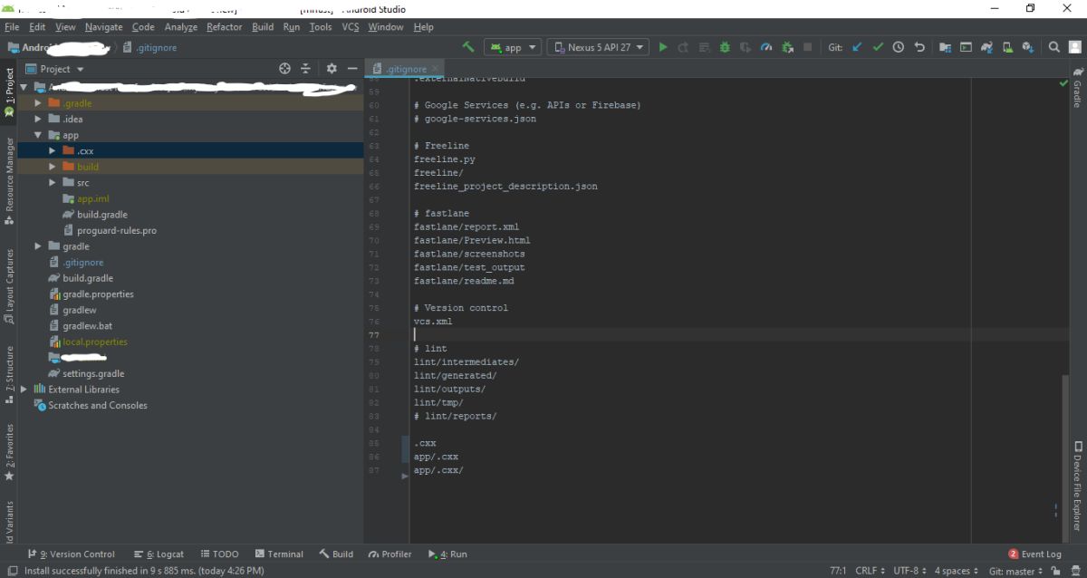Open the Refactor menu
The height and width of the screenshot is (578, 1087).
pyautogui.click(x=224, y=27)
